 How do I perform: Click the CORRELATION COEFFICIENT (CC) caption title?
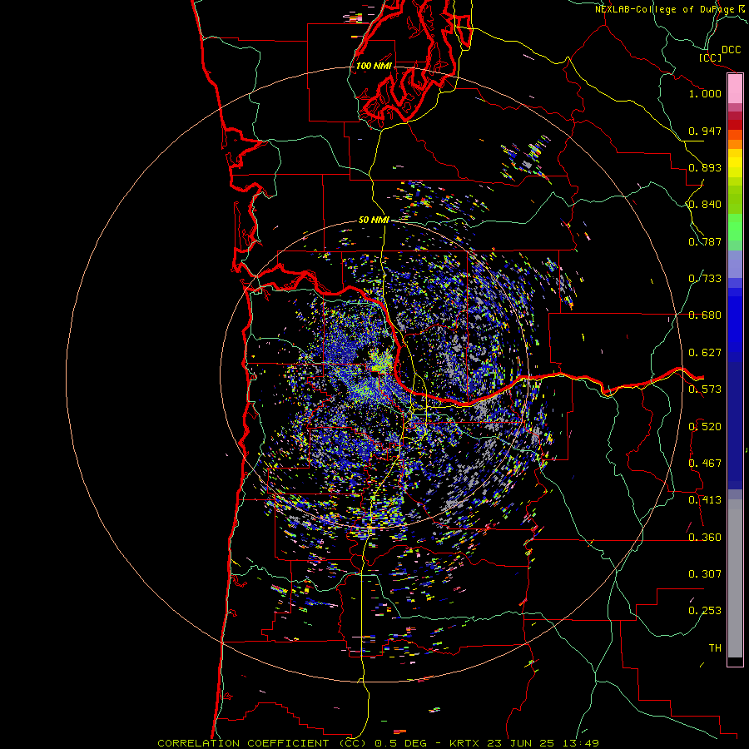click(263, 743)
